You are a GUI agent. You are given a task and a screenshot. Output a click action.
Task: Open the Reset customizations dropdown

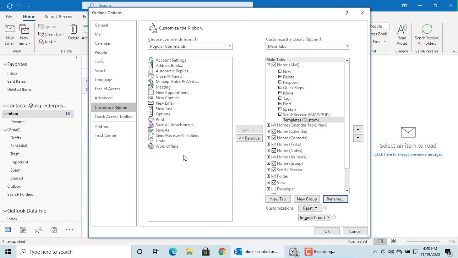(x=310, y=208)
